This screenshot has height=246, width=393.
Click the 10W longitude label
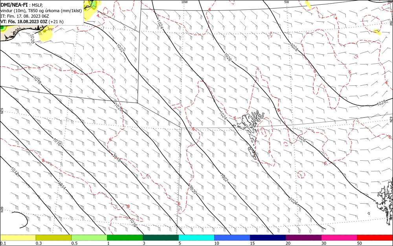pos(184,2)
